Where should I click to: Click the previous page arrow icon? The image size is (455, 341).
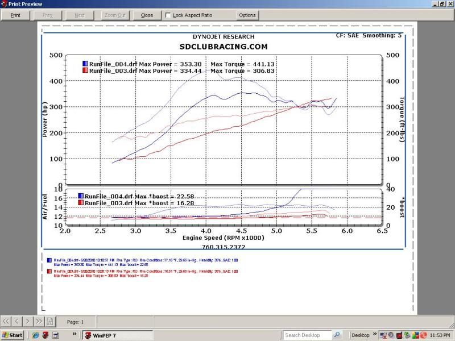coord(17,321)
